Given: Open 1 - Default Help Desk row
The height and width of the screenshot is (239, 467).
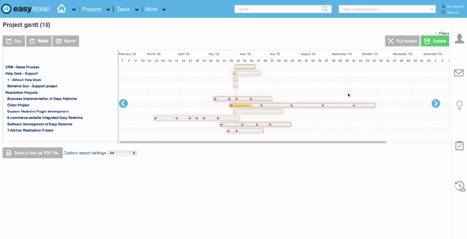Looking at the screenshot, I should (24, 80).
